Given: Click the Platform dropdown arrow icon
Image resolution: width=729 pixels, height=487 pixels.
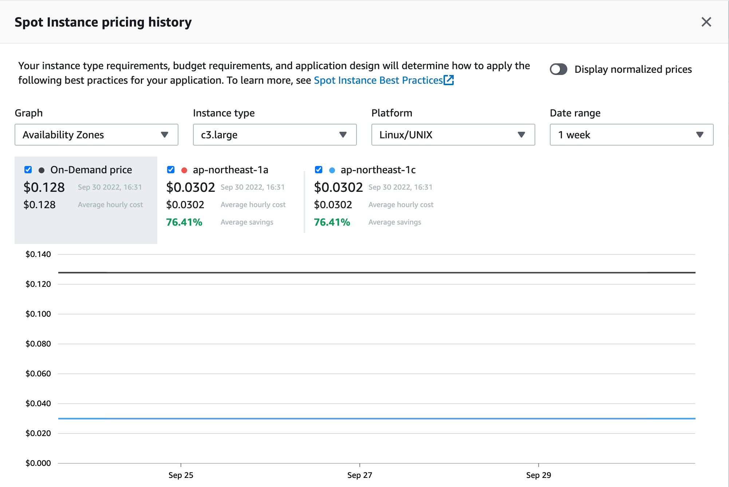Looking at the screenshot, I should click(x=522, y=135).
